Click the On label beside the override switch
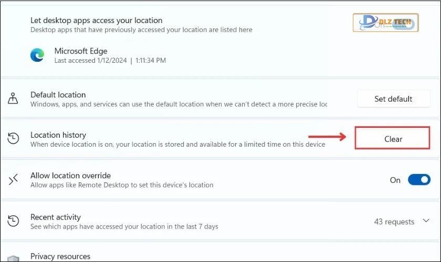 tap(395, 180)
